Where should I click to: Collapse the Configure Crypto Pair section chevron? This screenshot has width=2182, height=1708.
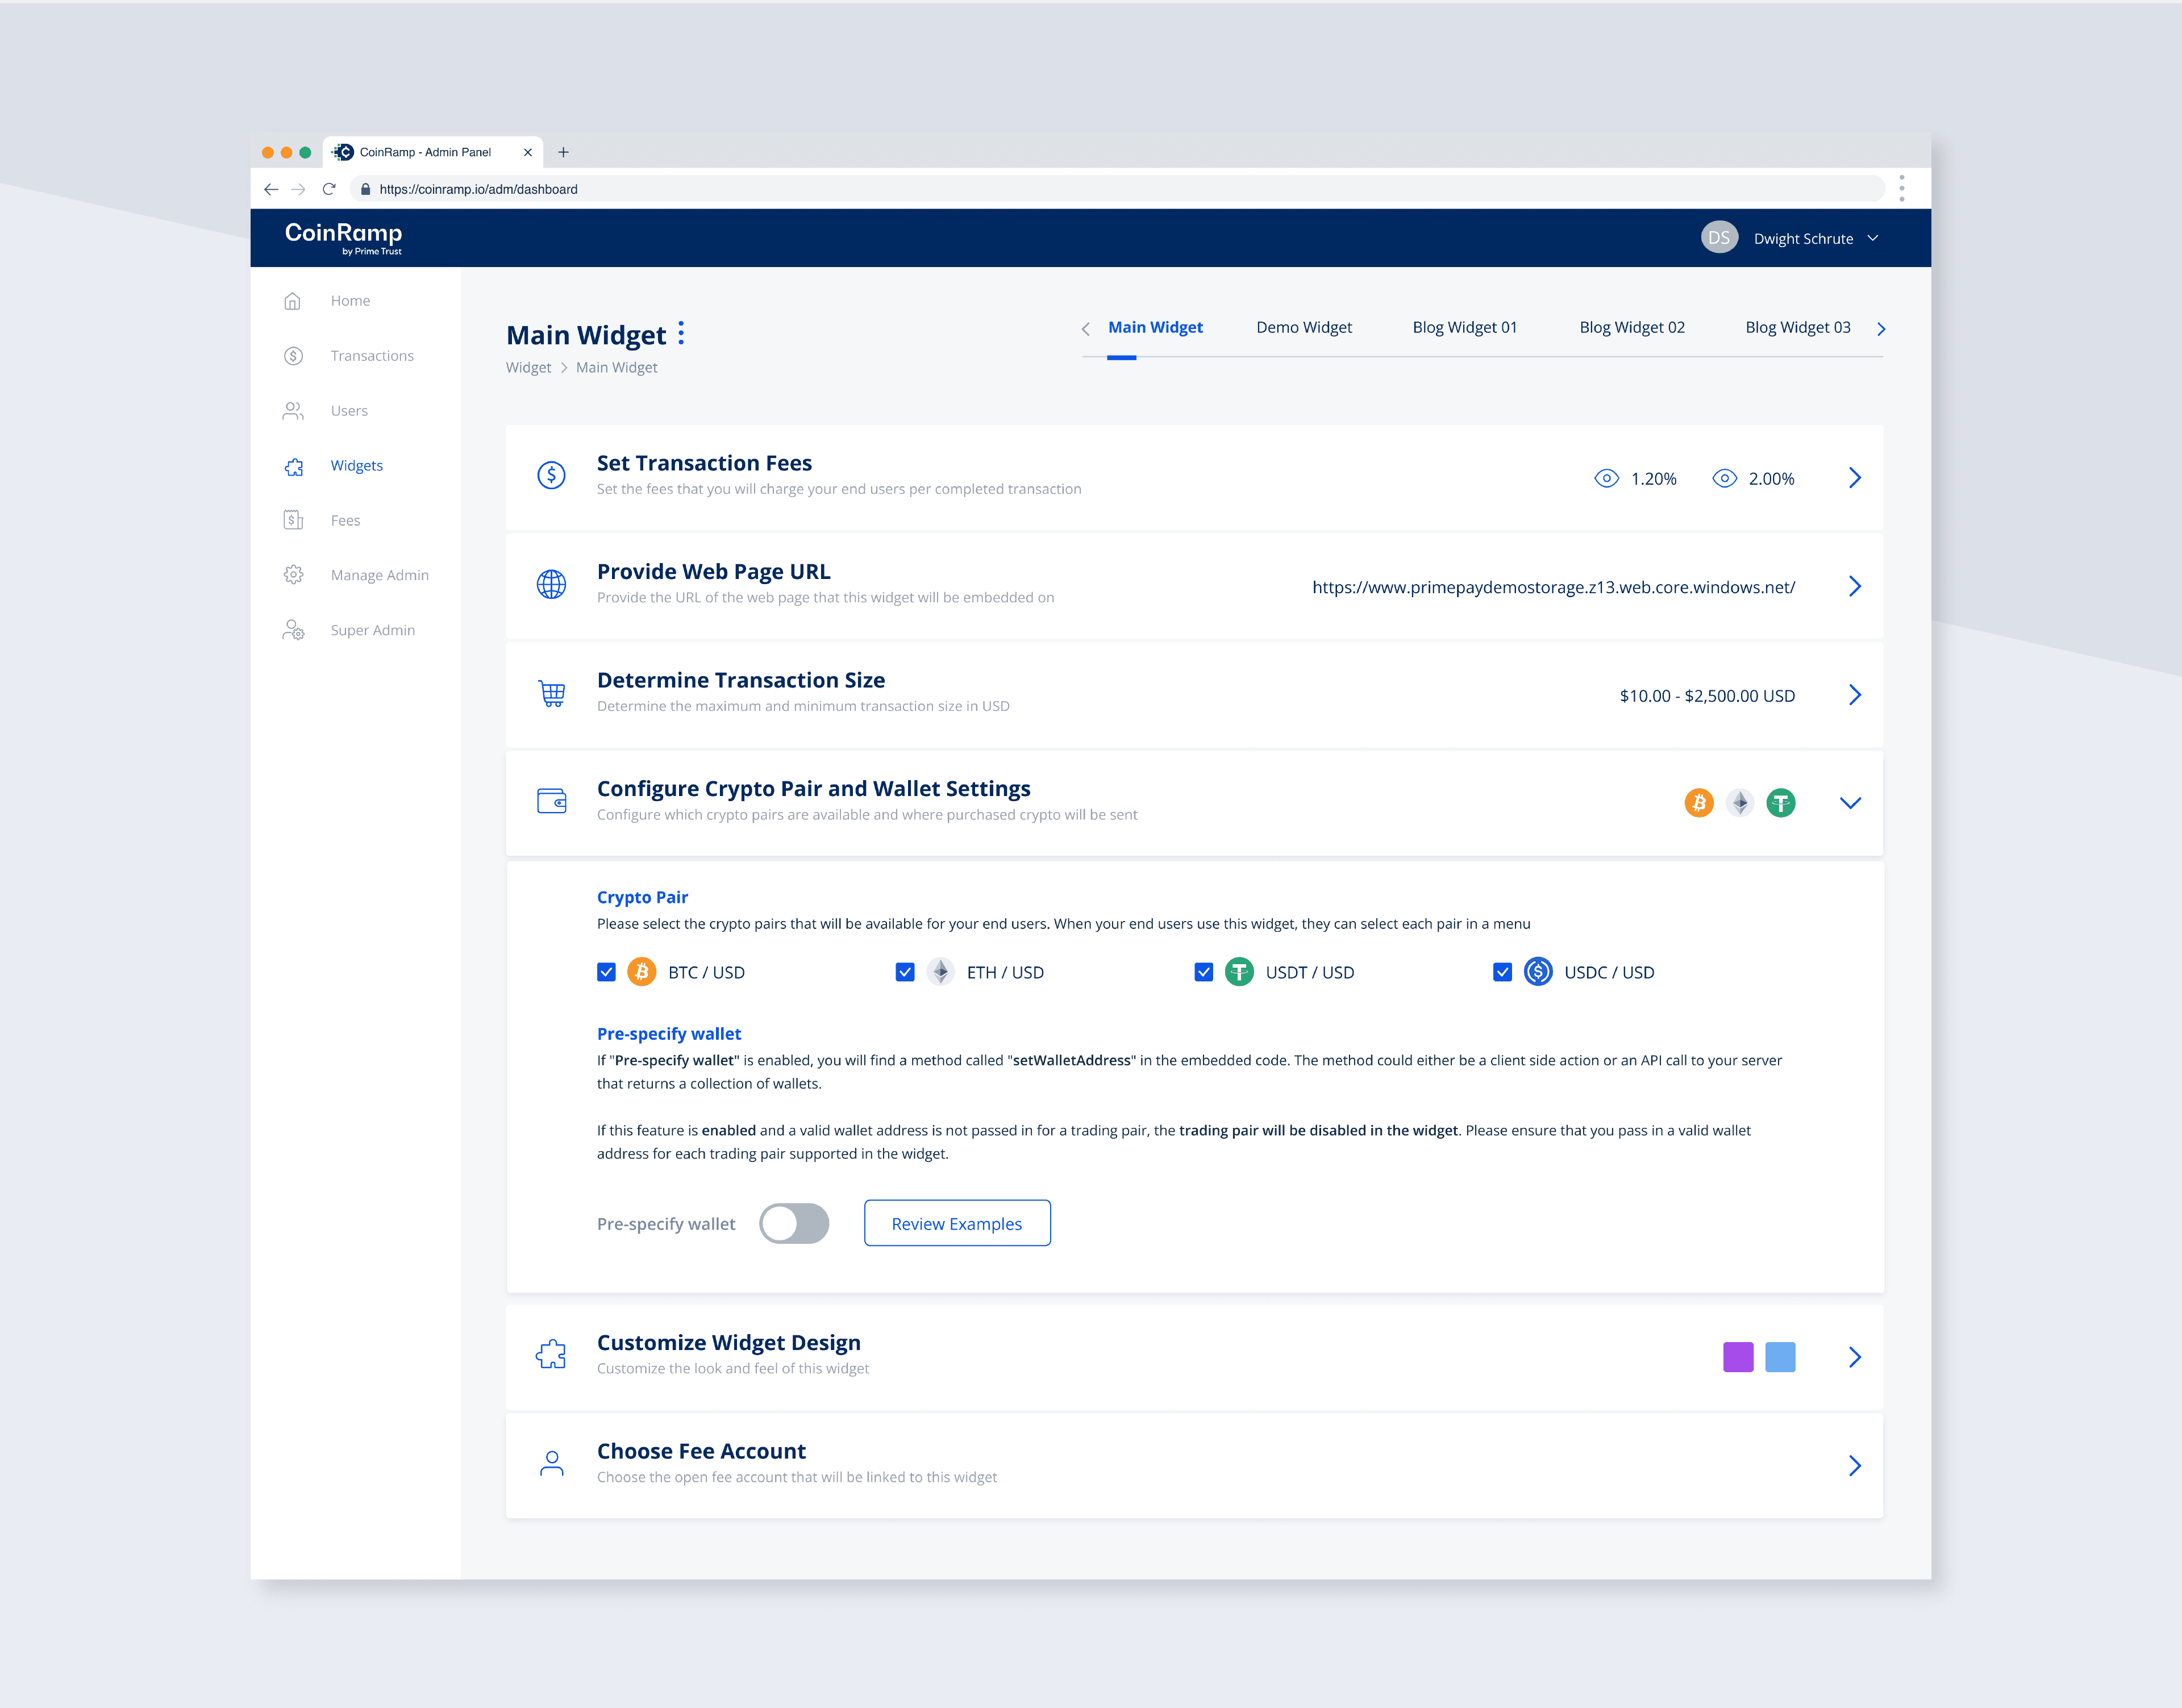click(x=1851, y=803)
